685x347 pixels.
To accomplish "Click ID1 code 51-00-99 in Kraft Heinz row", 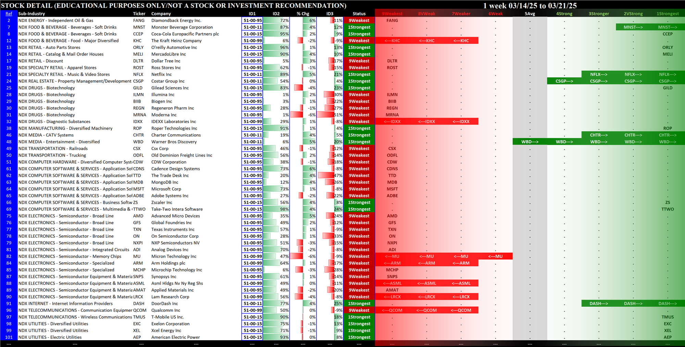I will click(x=252, y=41).
